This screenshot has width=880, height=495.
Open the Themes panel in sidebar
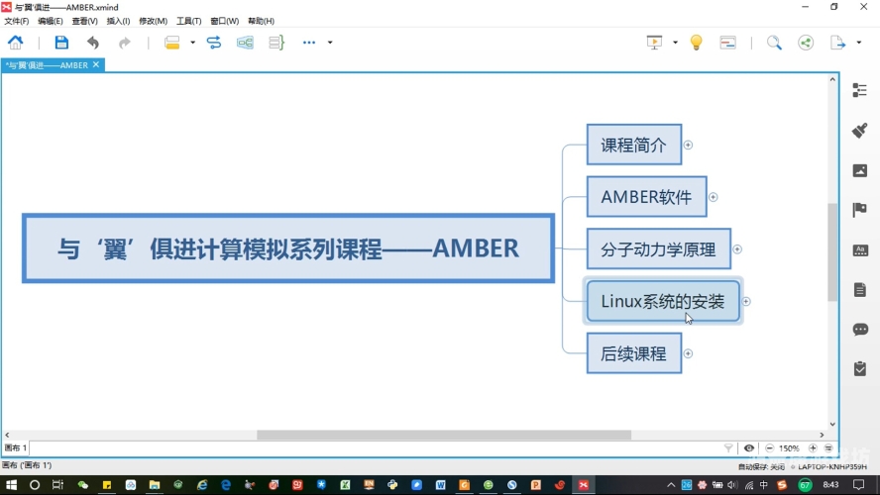(860, 250)
